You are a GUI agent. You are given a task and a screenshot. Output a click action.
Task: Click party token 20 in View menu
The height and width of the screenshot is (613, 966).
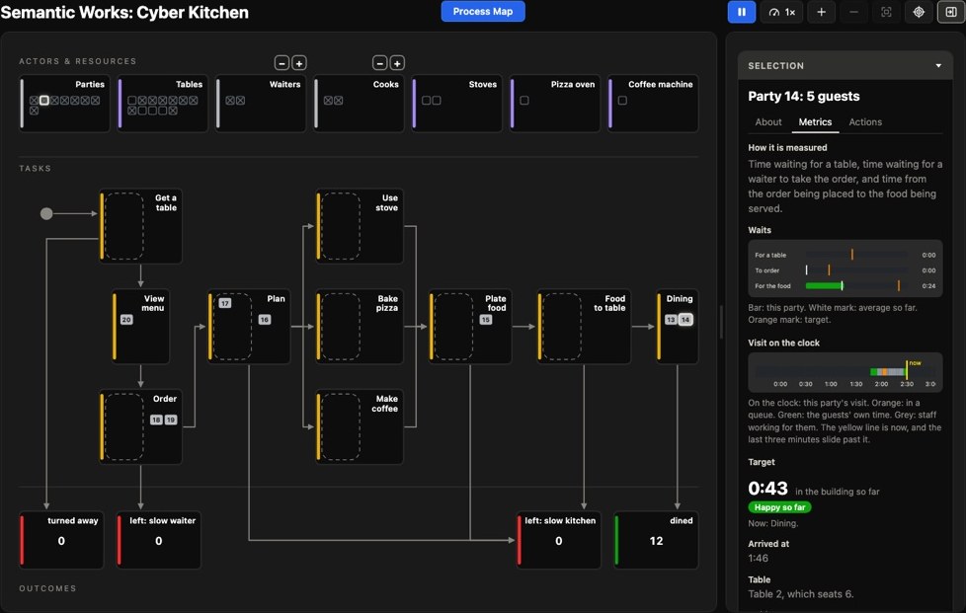coord(126,320)
